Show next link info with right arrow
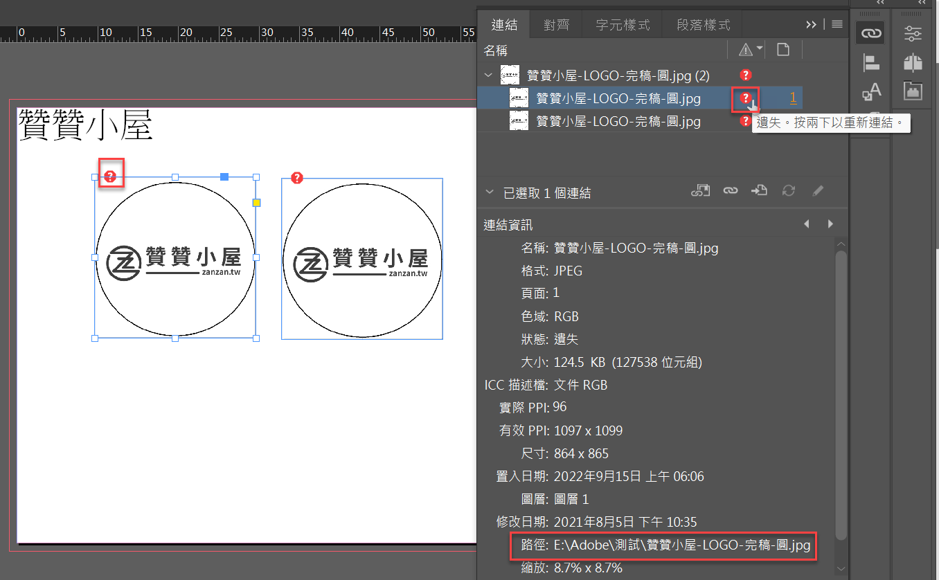The width and height of the screenshot is (939, 580). click(830, 224)
